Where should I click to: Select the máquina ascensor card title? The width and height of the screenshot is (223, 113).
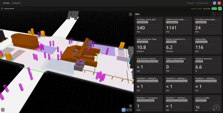point(204,59)
